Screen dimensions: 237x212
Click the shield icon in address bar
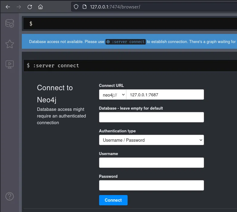[76, 7]
